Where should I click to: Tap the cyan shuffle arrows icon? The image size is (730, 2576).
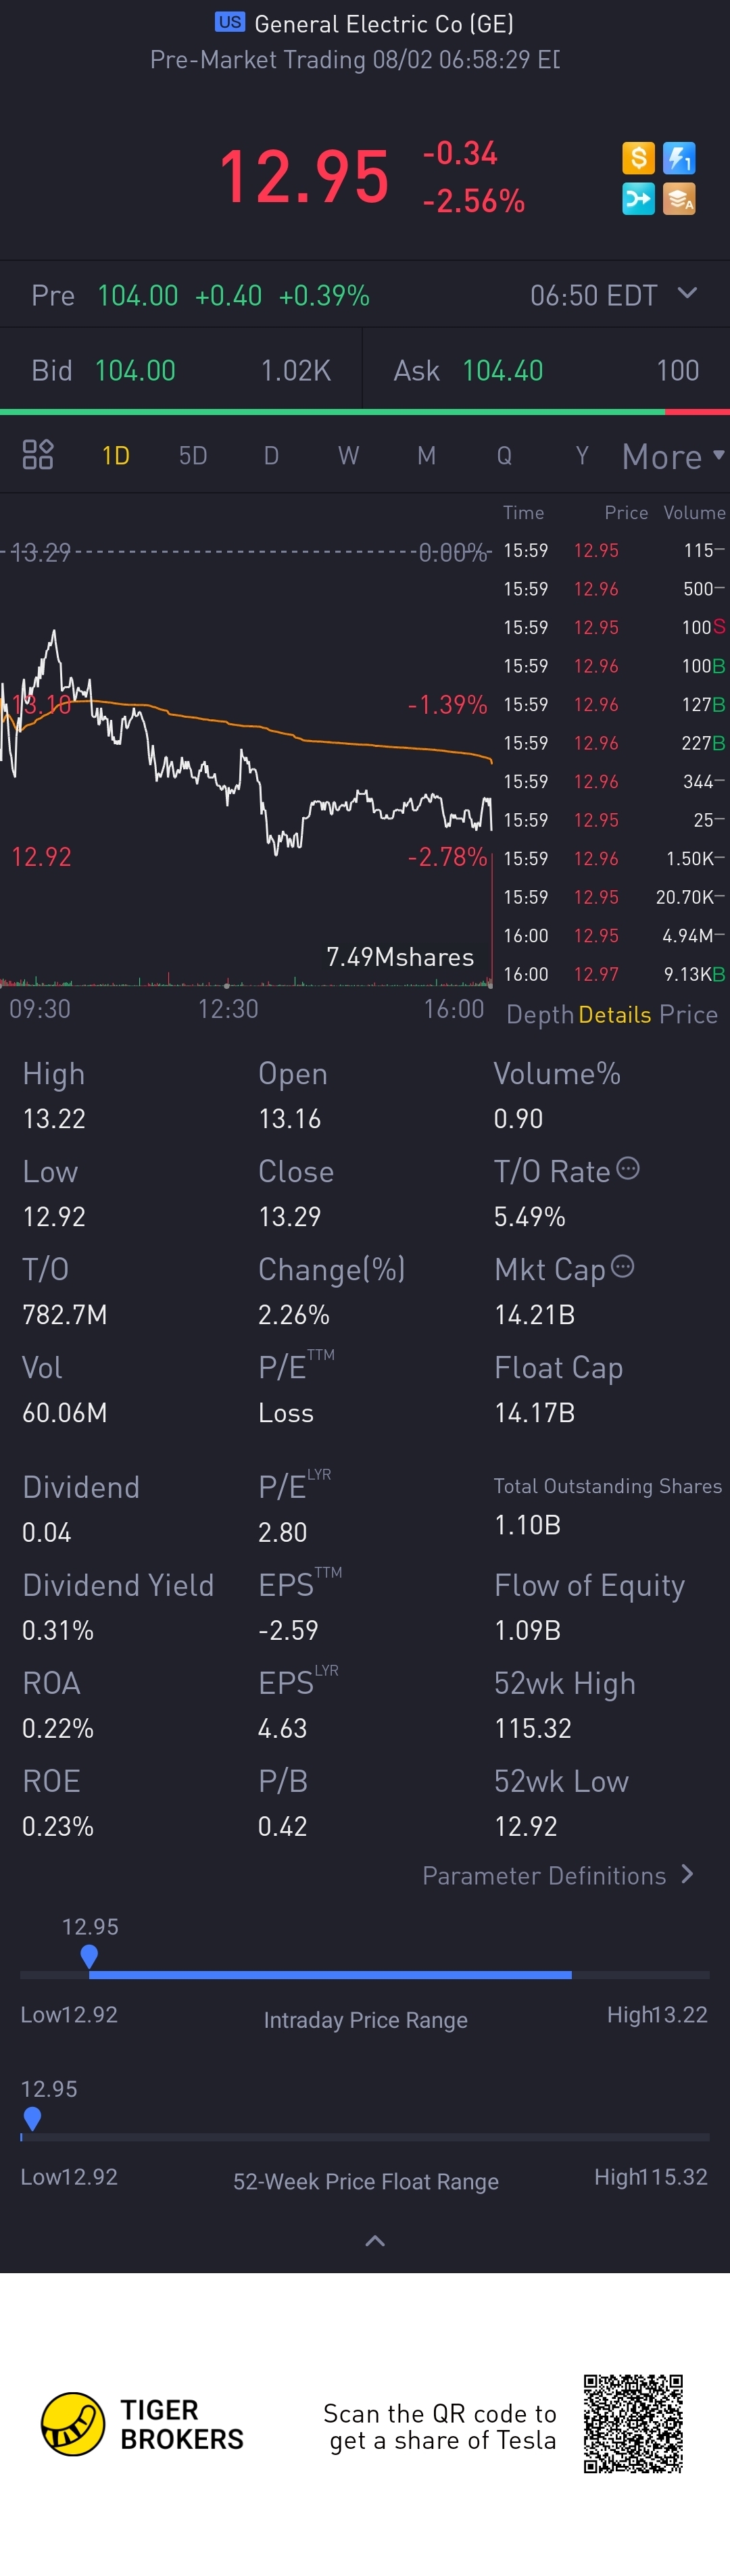(638, 199)
